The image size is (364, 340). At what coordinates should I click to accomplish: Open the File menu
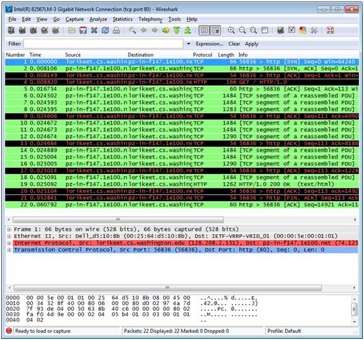[12, 19]
